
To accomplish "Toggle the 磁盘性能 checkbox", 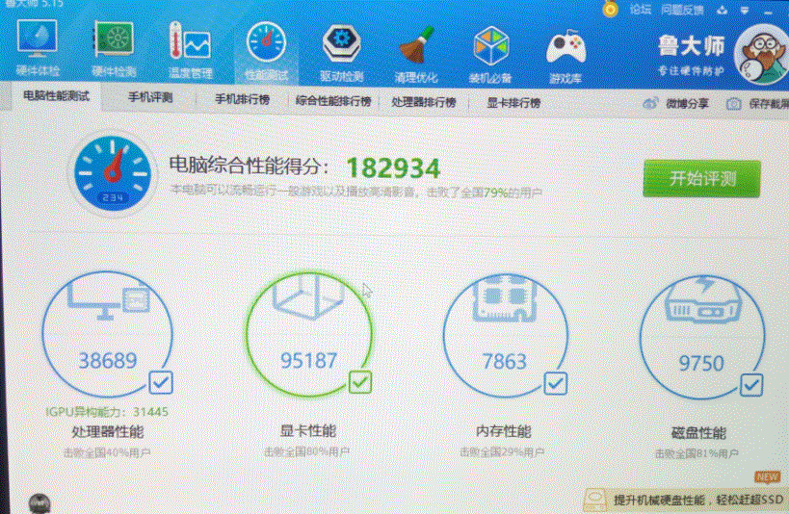I will [x=751, y=385].
